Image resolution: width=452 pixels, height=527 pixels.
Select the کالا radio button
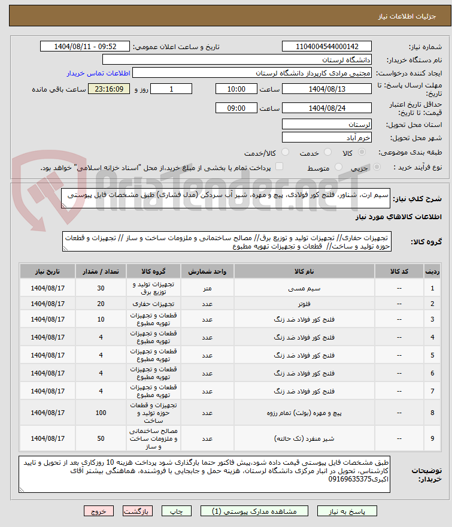coord(362,152)
